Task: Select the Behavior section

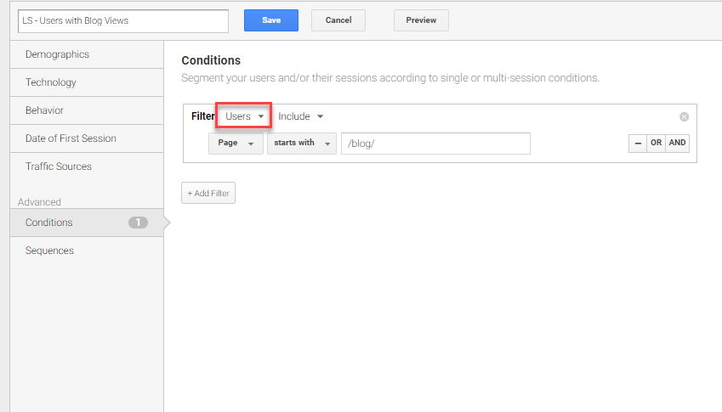Action: pos(44,110)
